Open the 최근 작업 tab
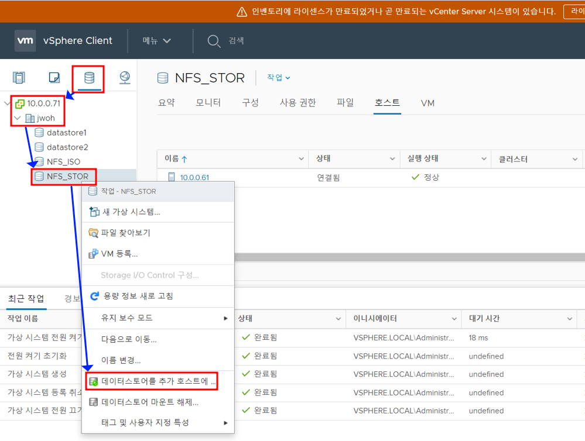585x441 pixels. pyautogui.click(x=26, y=299)
